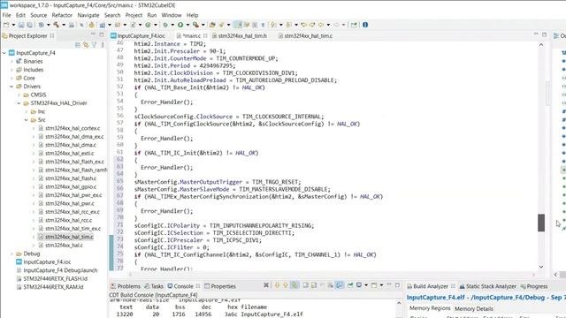The image size is (566, 318).
Task: Click the Build Analyzer tab icon
Action: (409, 286)
